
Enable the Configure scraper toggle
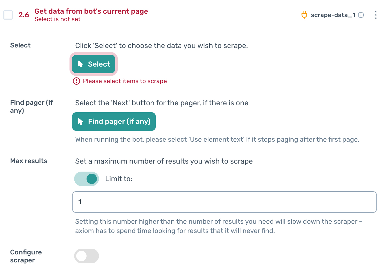click(x=87, y=256)
